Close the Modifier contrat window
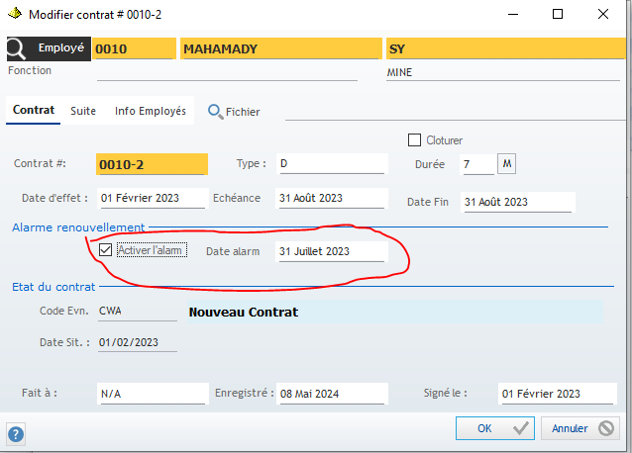632x453 pixels. point(603,14)
